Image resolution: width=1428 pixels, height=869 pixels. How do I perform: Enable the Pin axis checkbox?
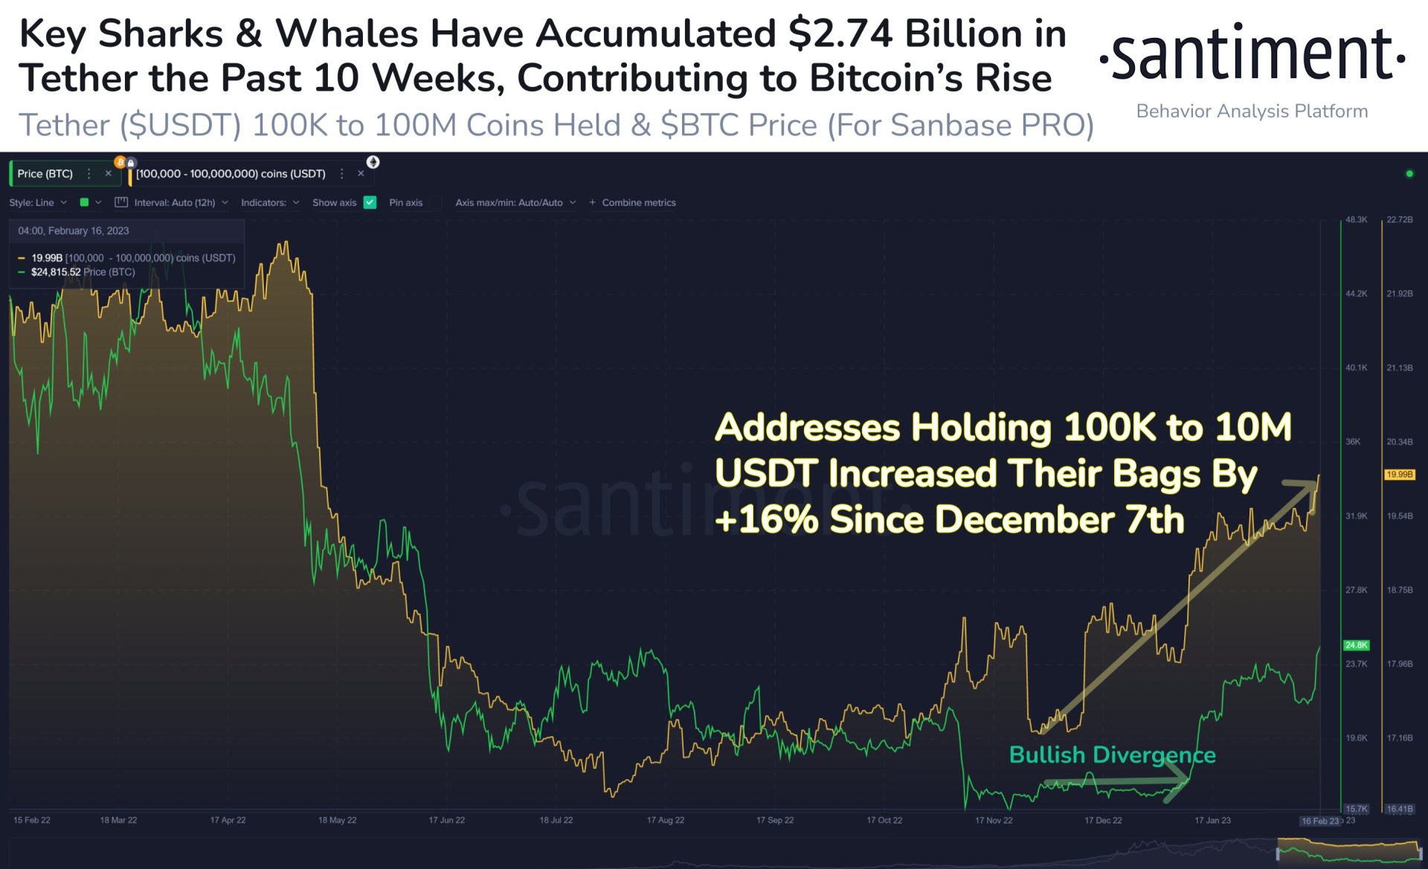point(436,202)
